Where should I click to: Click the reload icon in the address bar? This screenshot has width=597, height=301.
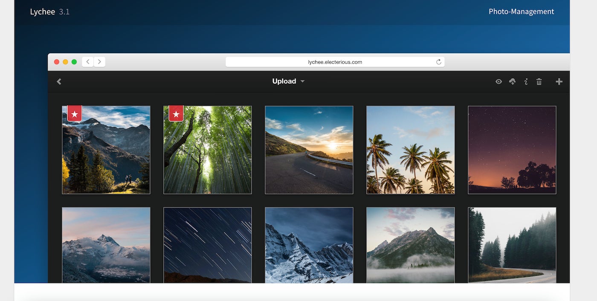pos(439,62)
